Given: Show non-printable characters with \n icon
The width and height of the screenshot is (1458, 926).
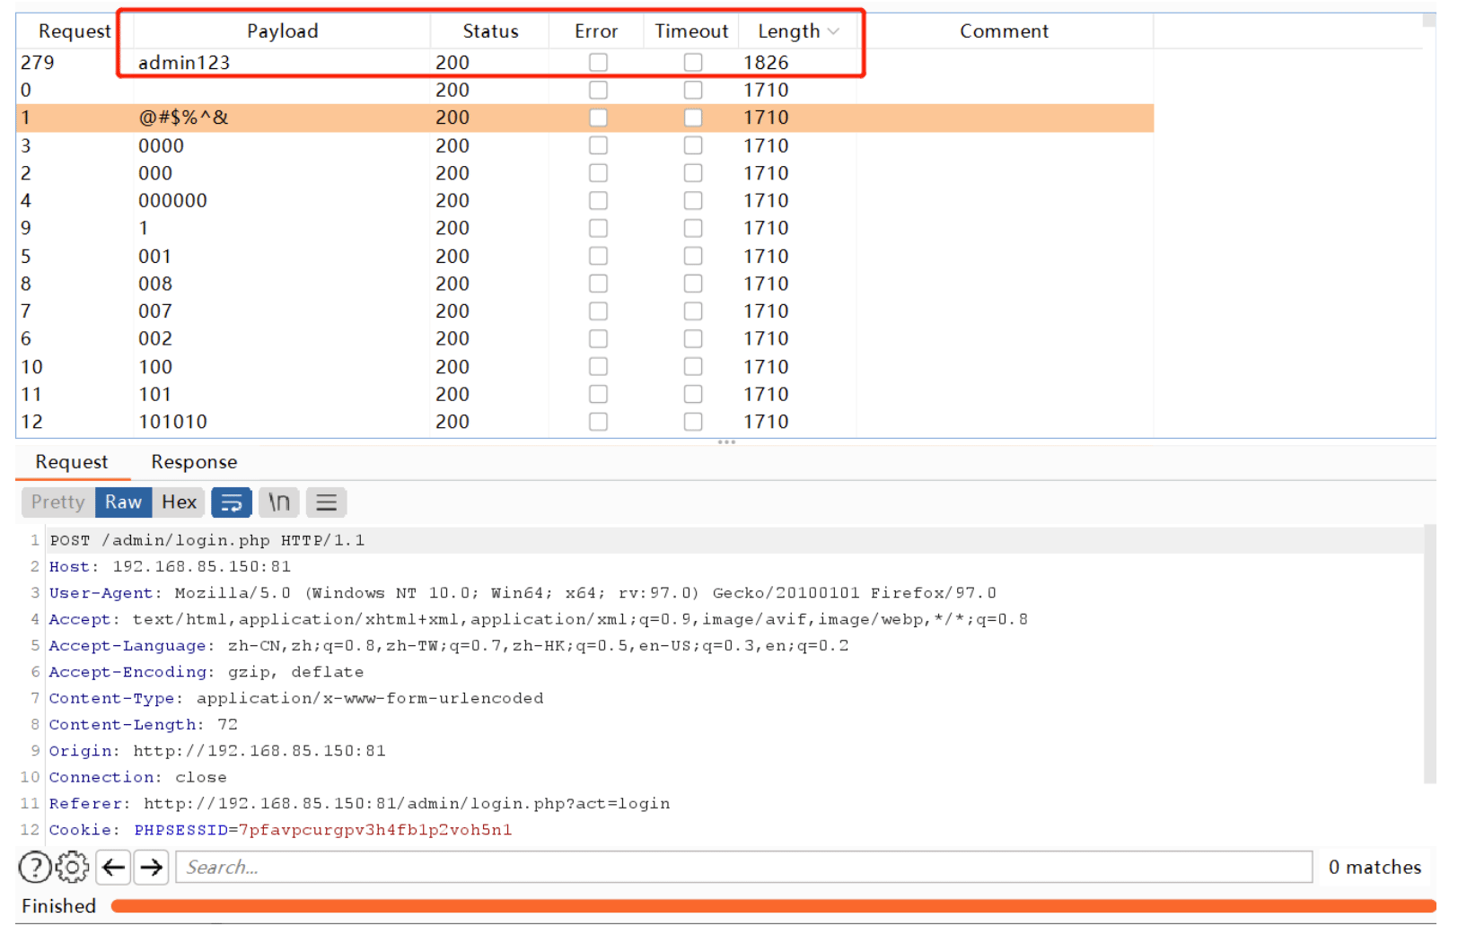Looking at the screenshot, I should (279, 502).
